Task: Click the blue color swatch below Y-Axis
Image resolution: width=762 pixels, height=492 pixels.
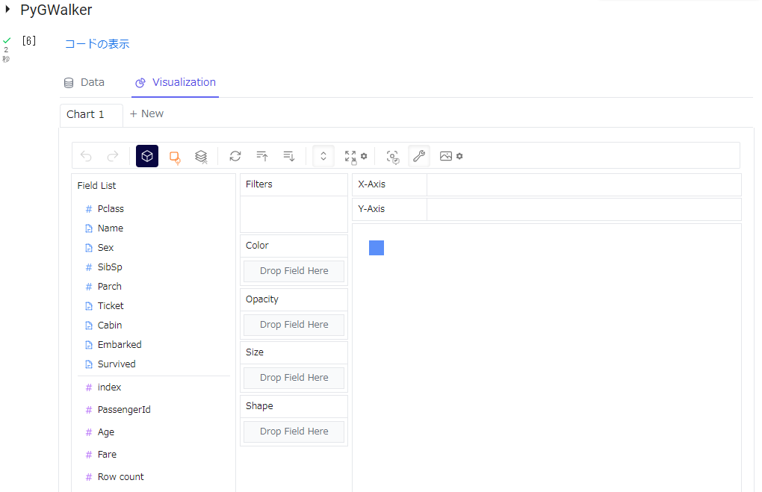Action: click(x=376, y=247)
